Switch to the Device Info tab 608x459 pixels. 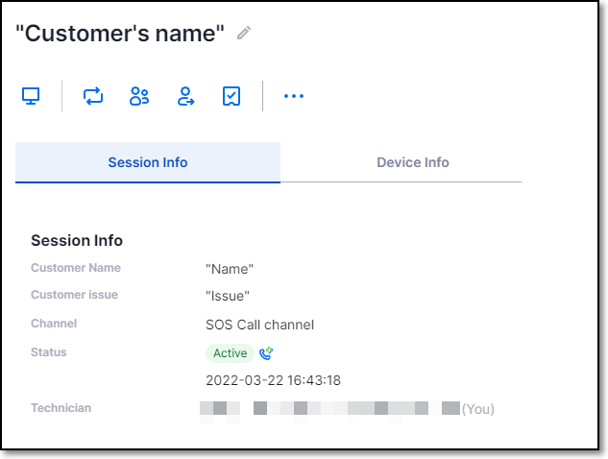pos(413,162)
